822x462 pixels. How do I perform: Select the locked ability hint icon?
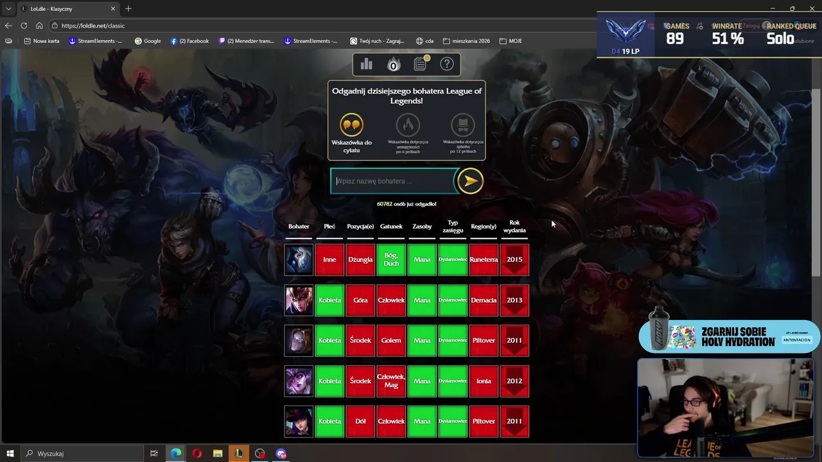[407, 125]
